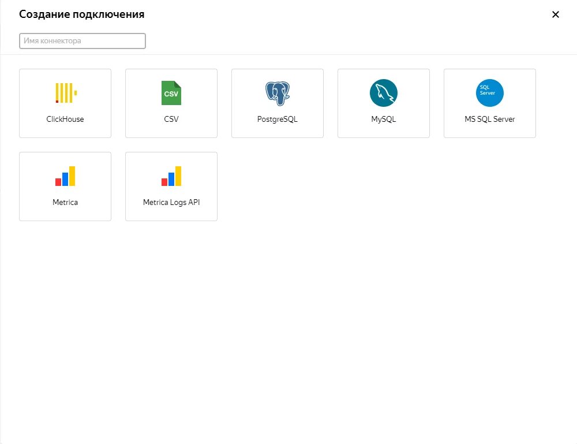Click the bar-chart icon above the 'Metrica' label
The height and width of the screenshot is (444, 577).
[65, 176]
